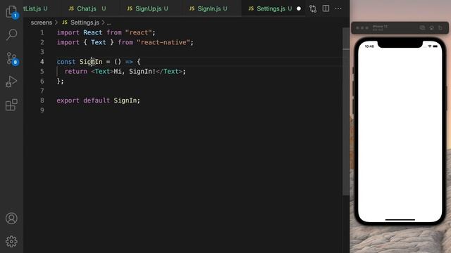Screen dimensions: 451x253
Task: Click the "react-native" string on line 2
Action: (163, 42)
